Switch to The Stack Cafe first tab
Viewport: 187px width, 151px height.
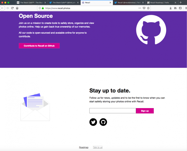click(31, 2)
